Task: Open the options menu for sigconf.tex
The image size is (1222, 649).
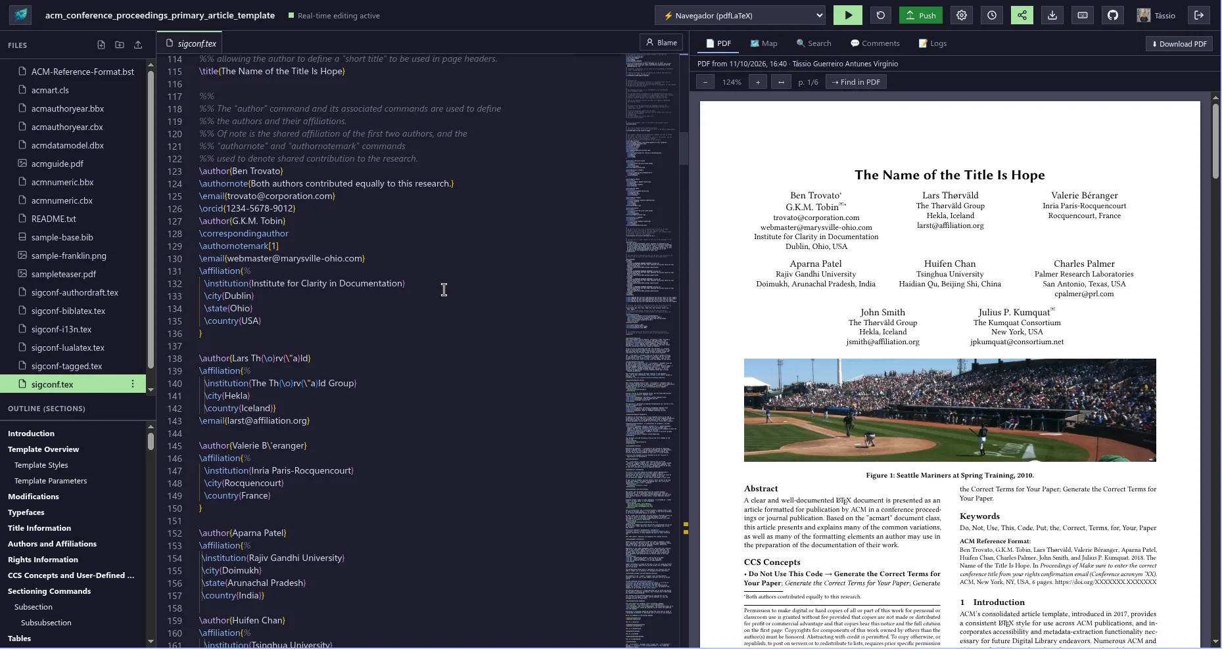Action: coord(133,384)
